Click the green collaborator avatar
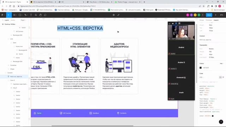This screenshot has height=127, width=226. (x=199, y=15)
